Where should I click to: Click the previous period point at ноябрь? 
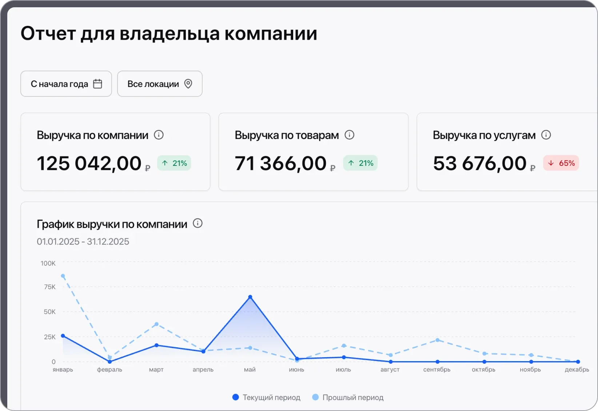[x=531, y=355]
